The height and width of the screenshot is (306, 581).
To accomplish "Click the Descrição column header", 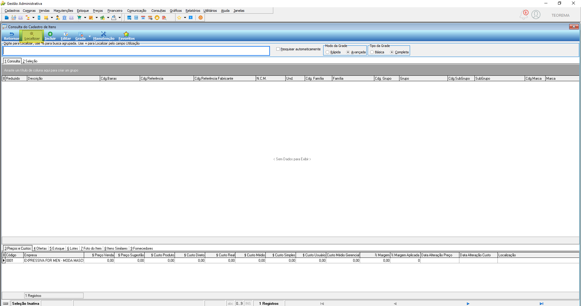I will click(63, 78).
